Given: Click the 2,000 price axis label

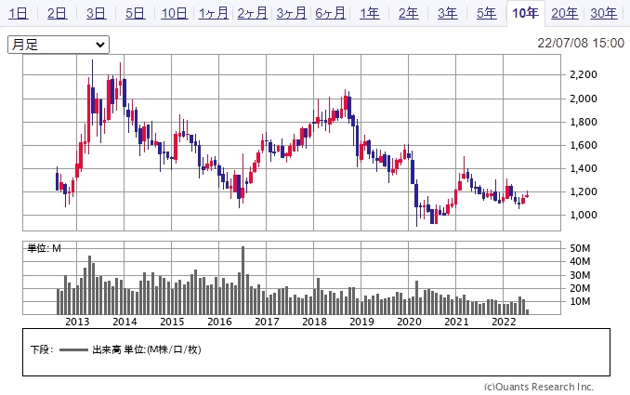Looking at the screenshot, I should [584, 99].
